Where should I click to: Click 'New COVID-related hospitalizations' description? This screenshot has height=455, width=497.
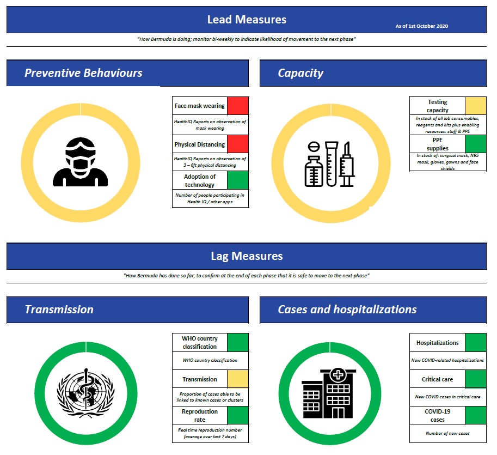pyautogui.click(x=447, y=360)
